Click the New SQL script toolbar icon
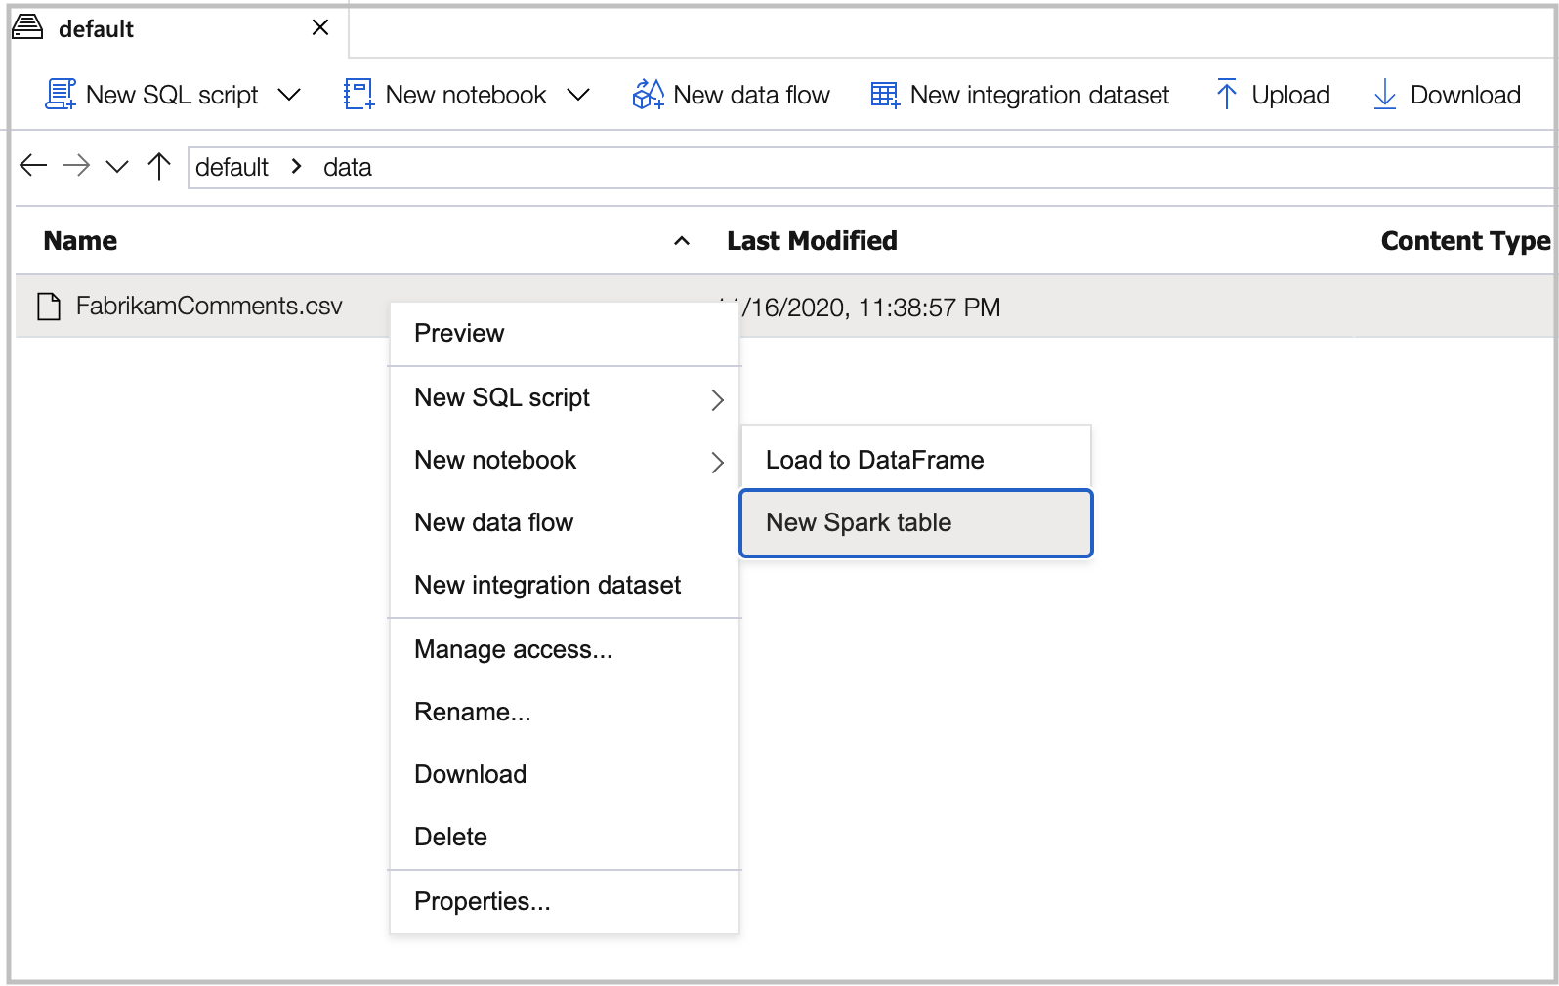The width and height of the screenshot is (1559, 986). 61,95
